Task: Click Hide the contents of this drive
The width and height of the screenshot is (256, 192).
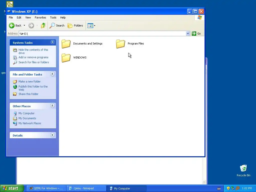Action: click(33, 51)
